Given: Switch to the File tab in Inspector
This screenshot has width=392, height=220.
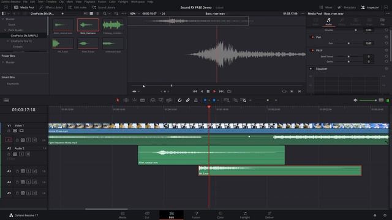Looking at the screenshot, I should (x=382, y=22).
